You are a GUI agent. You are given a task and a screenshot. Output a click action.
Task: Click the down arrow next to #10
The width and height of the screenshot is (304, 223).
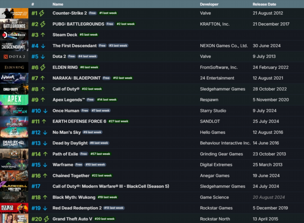click(45, 111)
